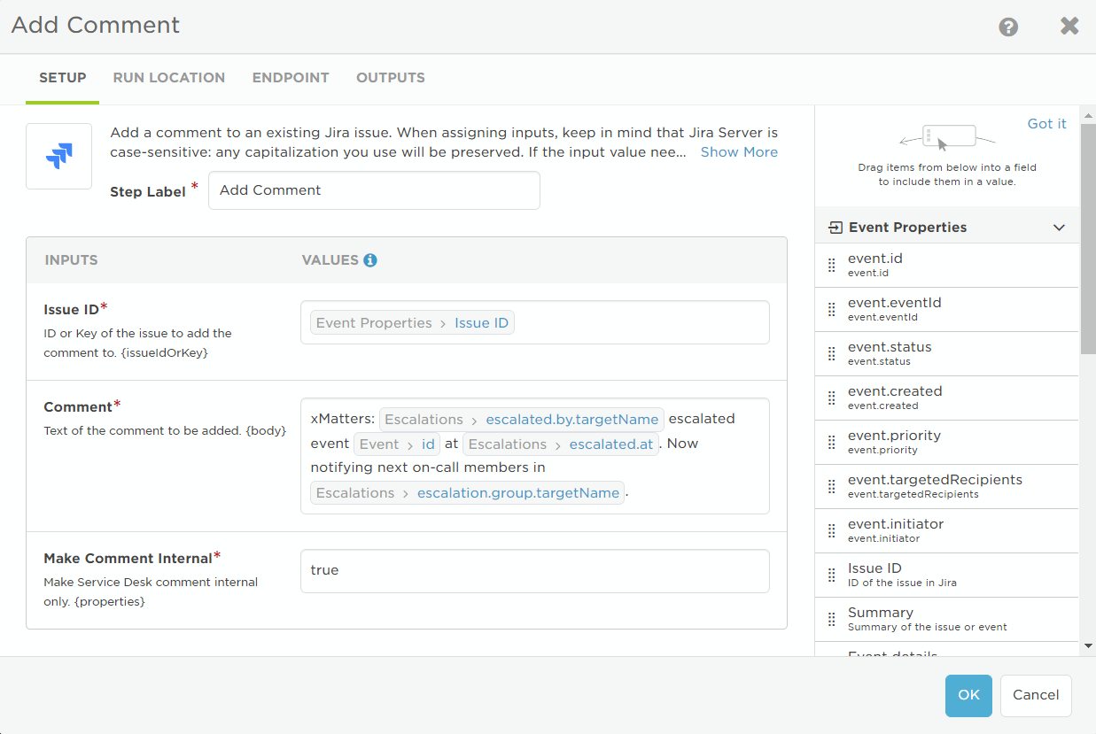This screenshot has height=734, width=1096.
Task: Click the Issue ID value field
Action: [535, 322]
